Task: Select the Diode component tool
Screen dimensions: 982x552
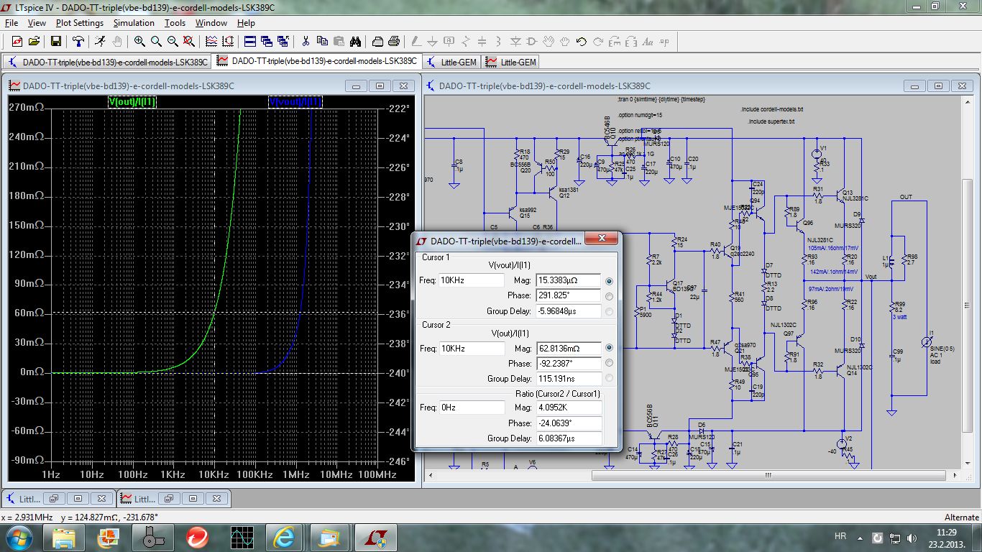Action: click(515, 41)
